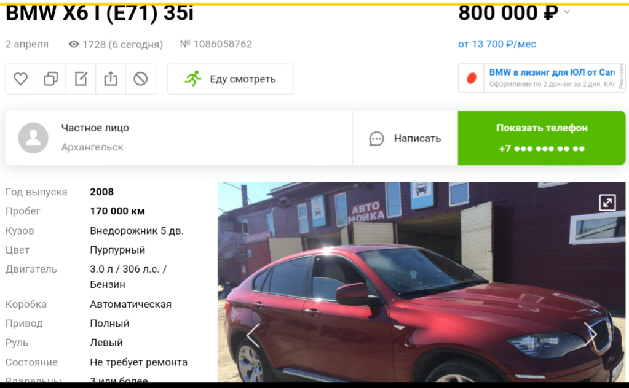Reveal seller phone with Показать телефон

click(x=542, y=138)
